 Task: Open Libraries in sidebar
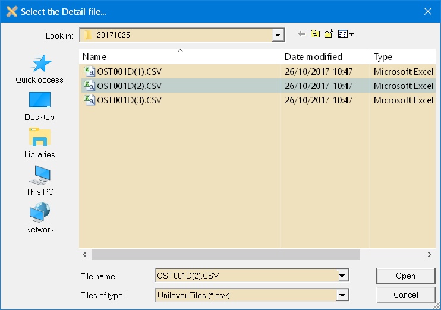[39, 144]
